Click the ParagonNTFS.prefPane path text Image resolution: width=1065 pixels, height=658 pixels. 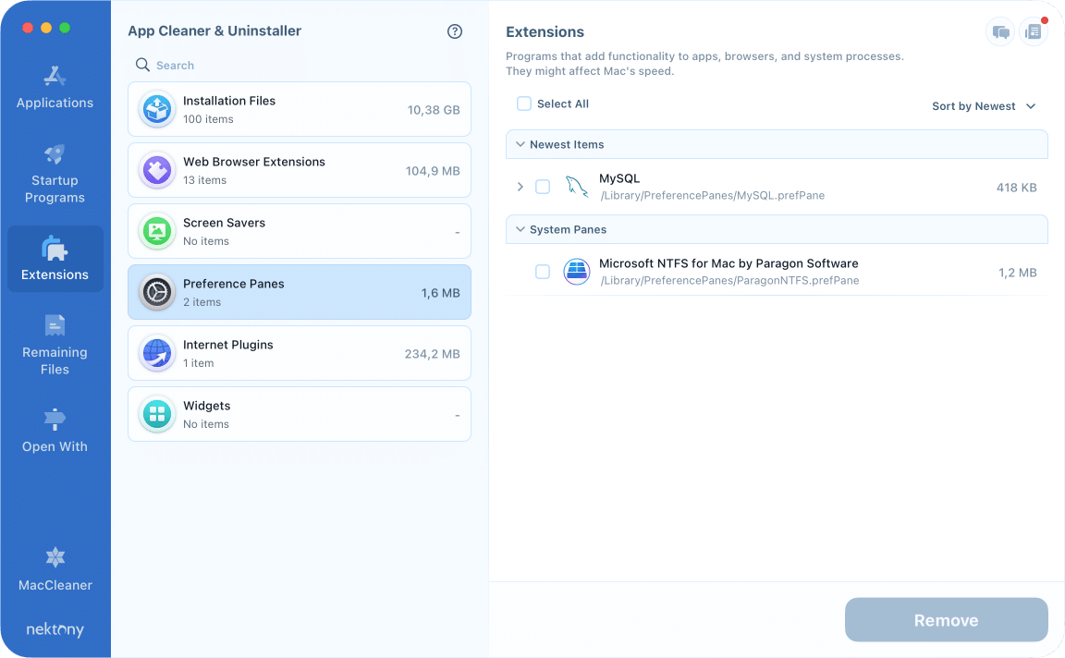pyautogui.click(x=729, y=280)
